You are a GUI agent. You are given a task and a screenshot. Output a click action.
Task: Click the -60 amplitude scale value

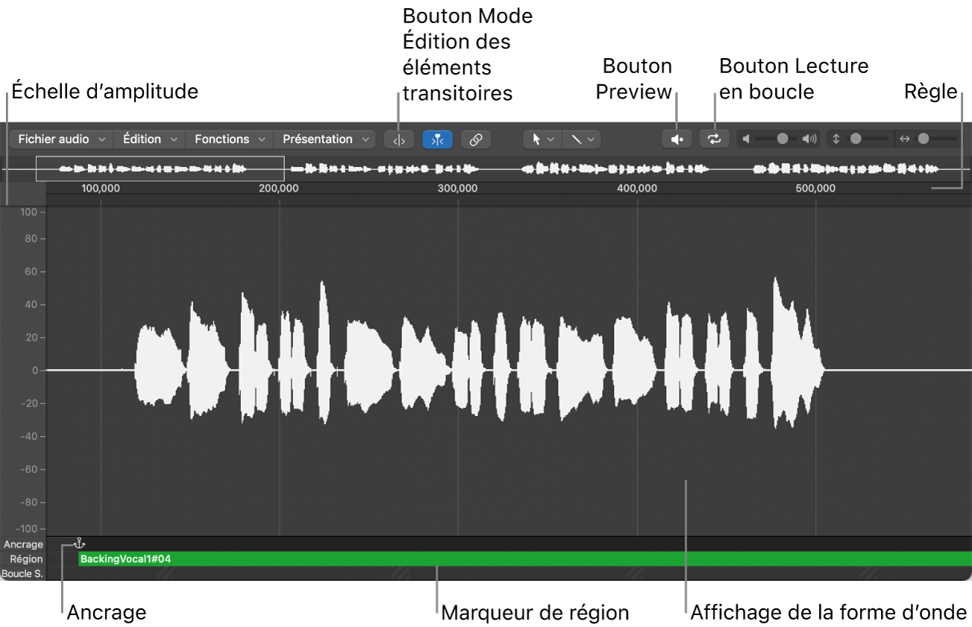[x=29, y=470]
